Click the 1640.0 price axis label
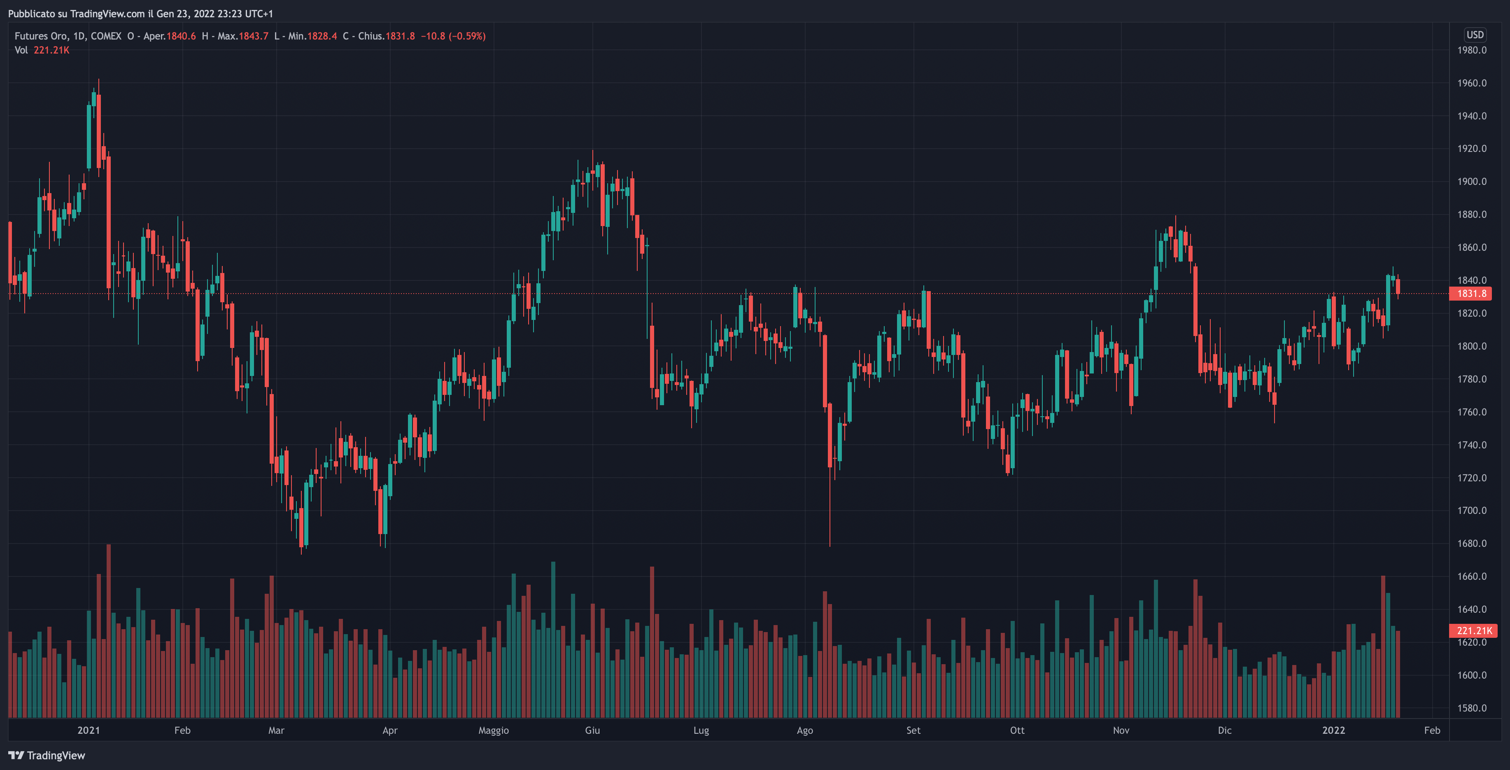This screenshot has width=1510, height=770. (x=1472, y=609)
